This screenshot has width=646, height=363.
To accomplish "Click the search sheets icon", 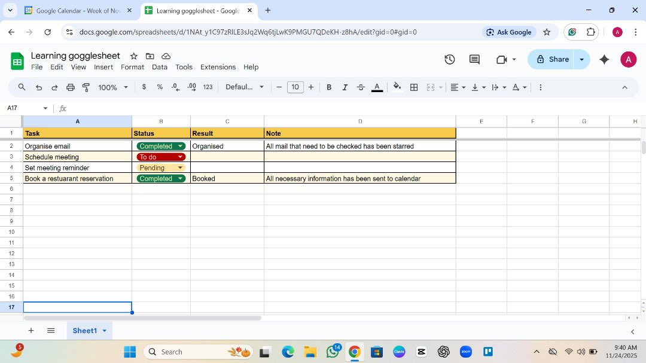I will click(22, 87).
